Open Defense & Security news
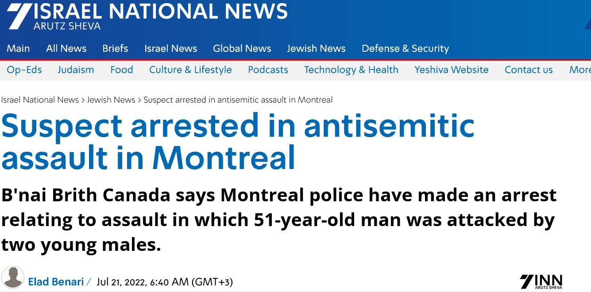The image size is (591, 292). click(405, 49)
